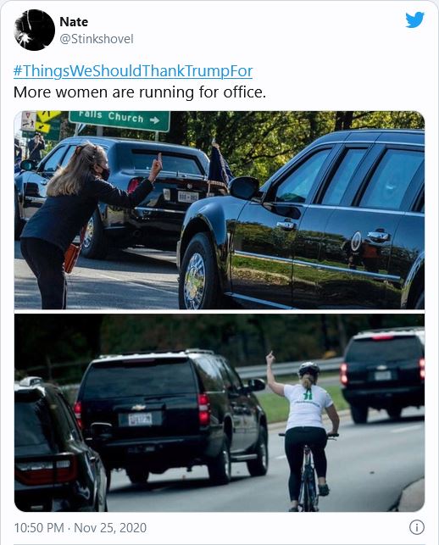Click the yellow pedestrian crossing sign
This screenshot has height=545, width=439.
tap(48, 116)
